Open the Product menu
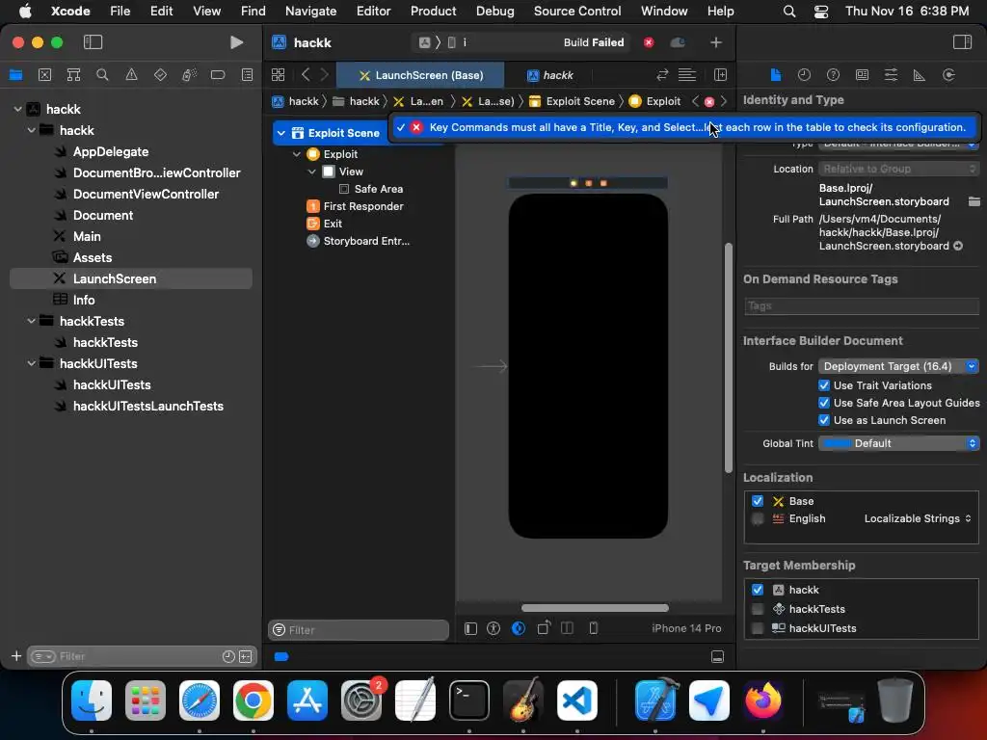The width and height of the screenshot is (987, 740). click(x=433, y=11)
